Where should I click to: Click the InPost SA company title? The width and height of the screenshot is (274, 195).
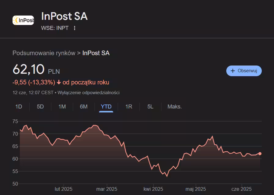pyautogui.click(x=64, y=16)
